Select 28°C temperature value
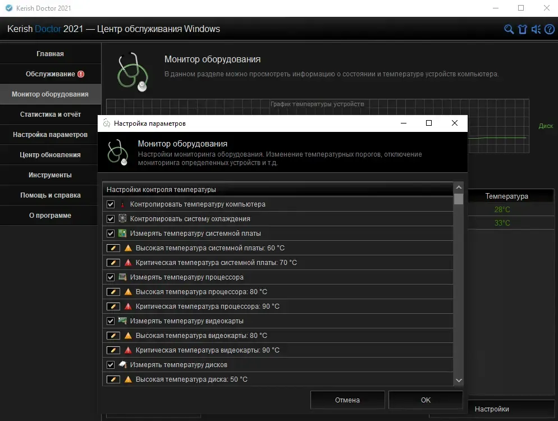 [x=502, y=209]
